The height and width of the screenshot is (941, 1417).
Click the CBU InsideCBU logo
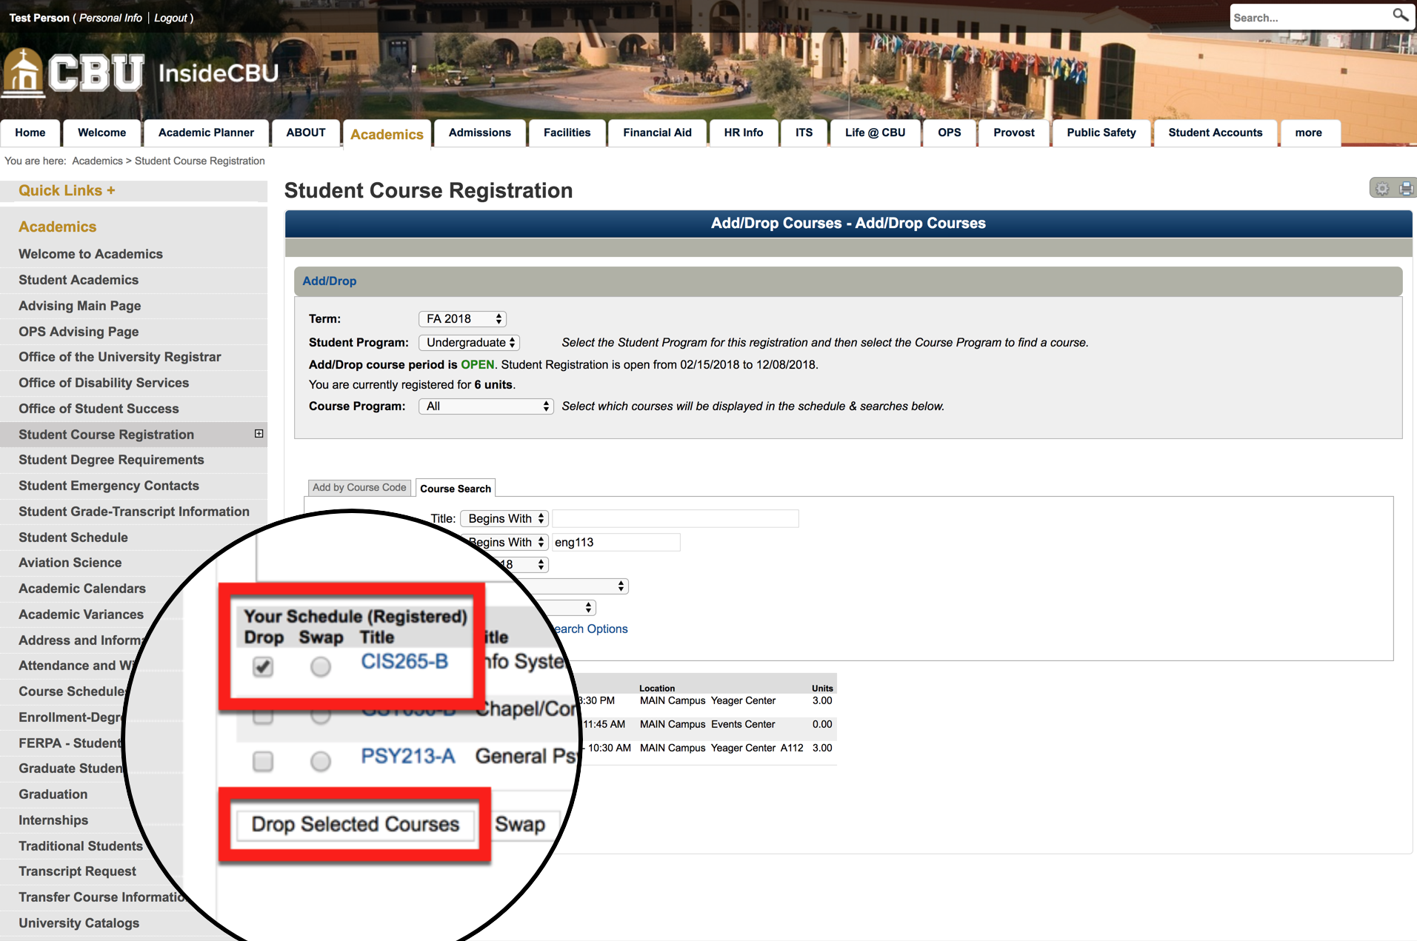pos(141,73)
